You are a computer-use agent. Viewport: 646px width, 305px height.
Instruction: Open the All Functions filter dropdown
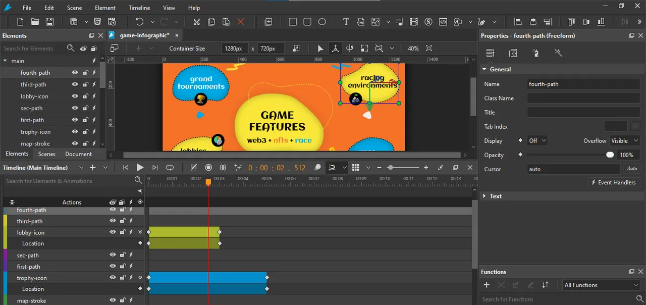tap(602, 285)
